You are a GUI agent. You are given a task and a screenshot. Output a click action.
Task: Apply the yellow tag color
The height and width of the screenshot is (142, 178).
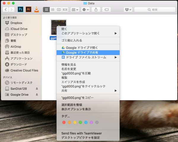[x=75, y=122]
